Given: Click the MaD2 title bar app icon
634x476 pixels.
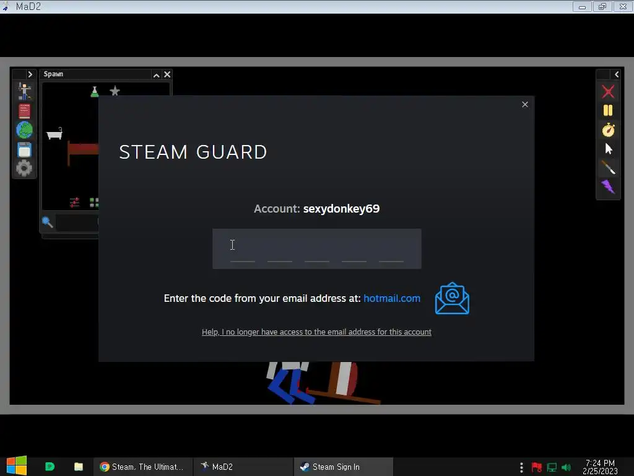Looking at the screenshot, I should (6, 6).
